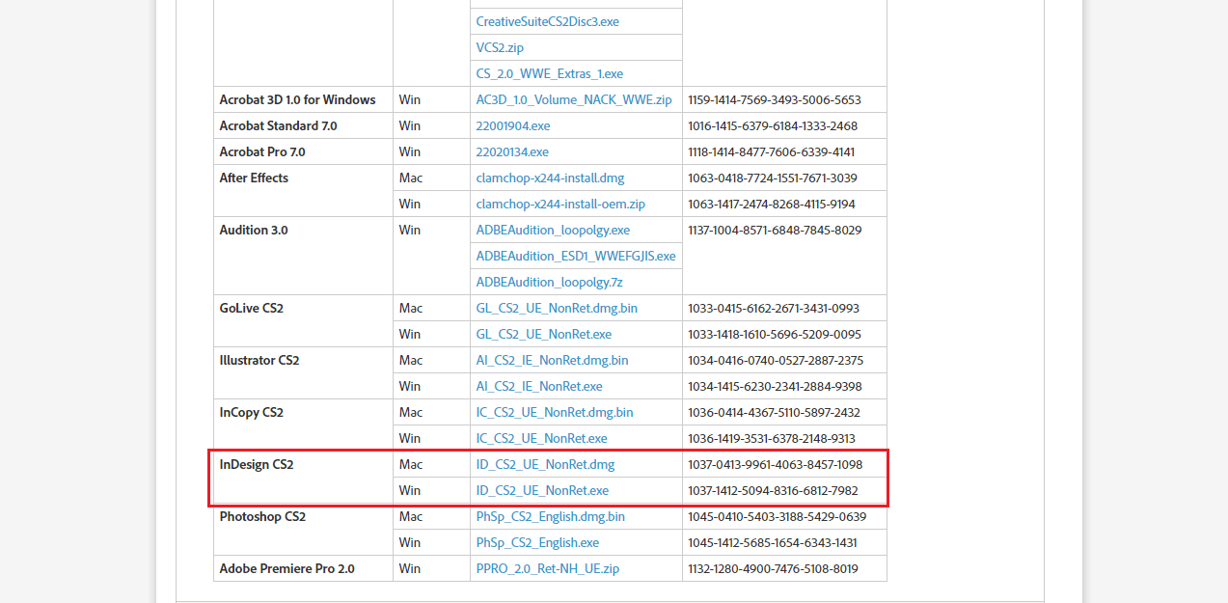Open the IC_CS2_UE_NonRet.exe link

pyautogui.click(x=541, y=438)
